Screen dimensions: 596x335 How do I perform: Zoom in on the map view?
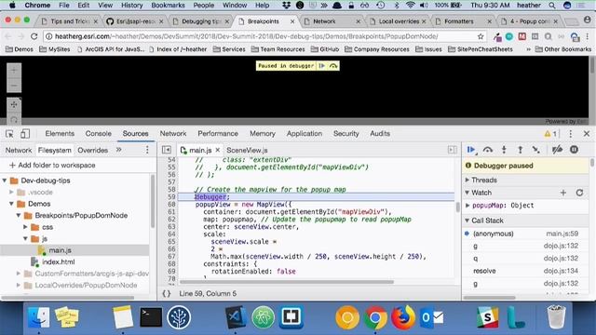click(x=14, y=71)
